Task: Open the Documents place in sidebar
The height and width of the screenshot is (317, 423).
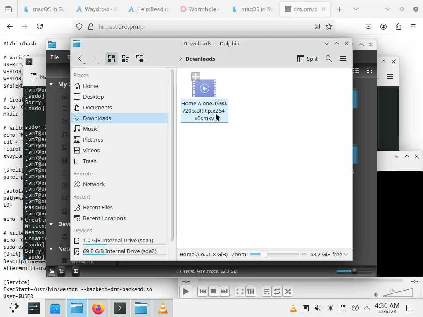Action: (x=120, y=108)
